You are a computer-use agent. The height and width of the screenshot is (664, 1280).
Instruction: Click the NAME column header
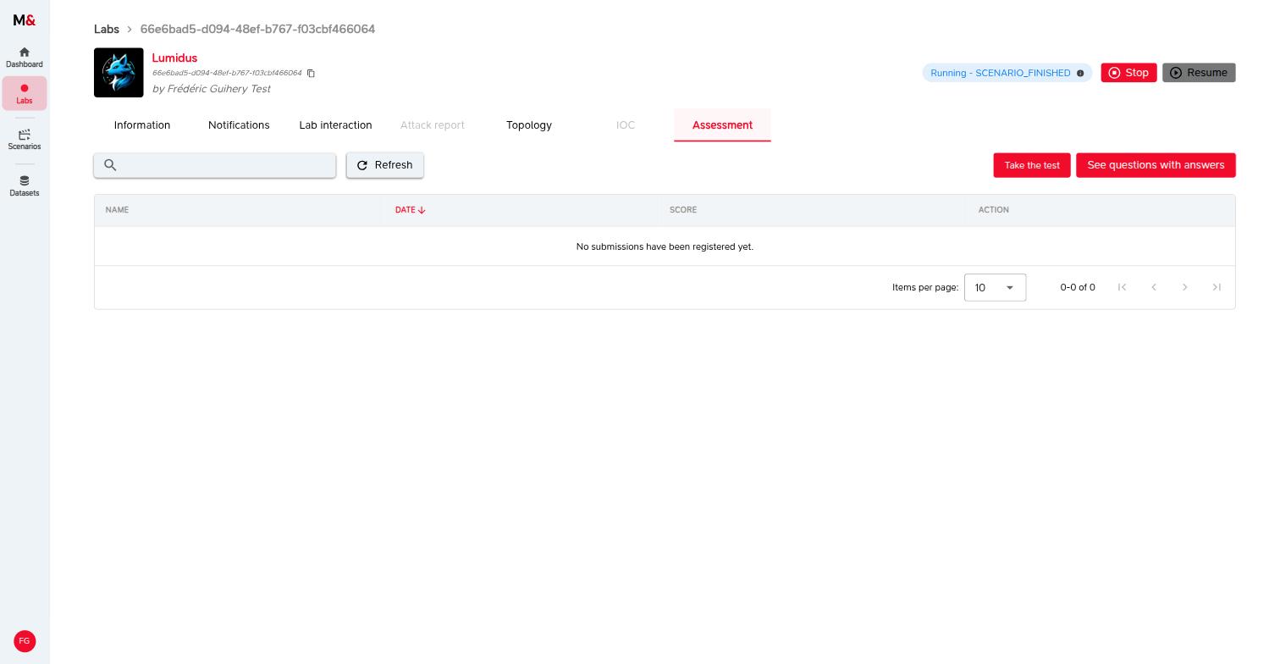pos(118,210)
